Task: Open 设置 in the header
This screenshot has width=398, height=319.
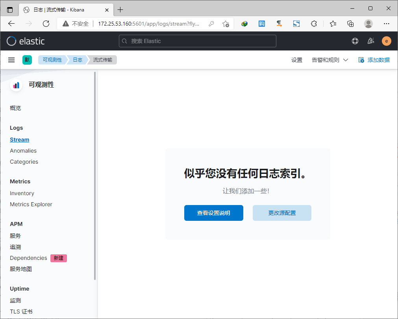Action: pos(297,60)
